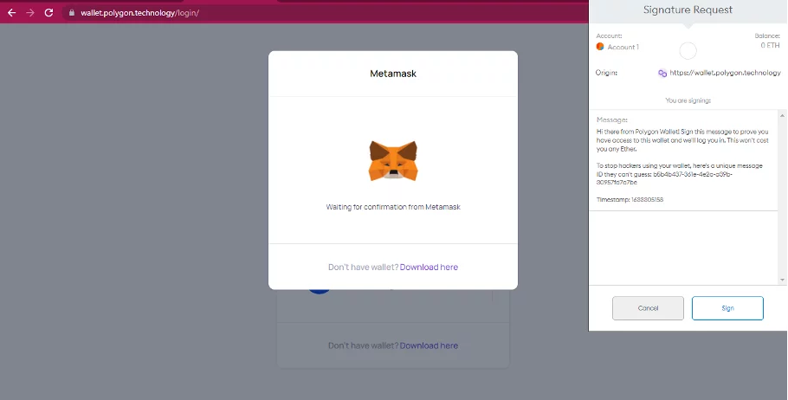Click the Account 1 avatar icon
The image size is (788, 400).
tap(600, 47)
